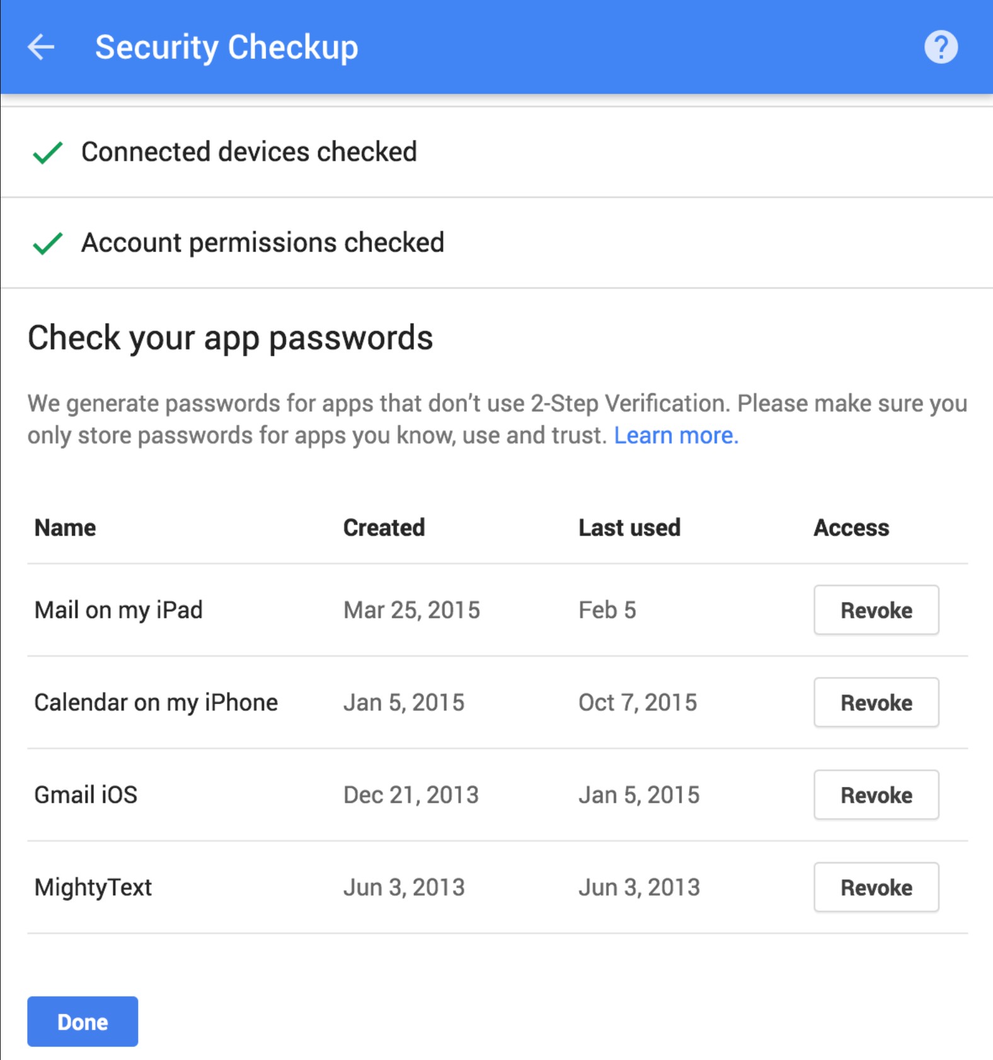The width and height of the screenshot is (993, 1060).
Task: Click the Created column header
Action: point(384,528)
